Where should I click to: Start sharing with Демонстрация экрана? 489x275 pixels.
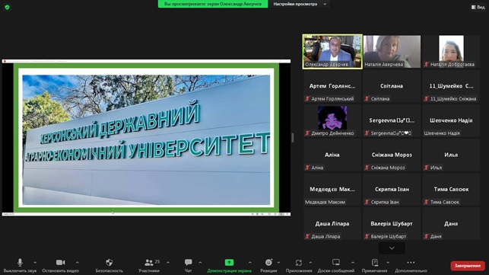coord(229,265)
